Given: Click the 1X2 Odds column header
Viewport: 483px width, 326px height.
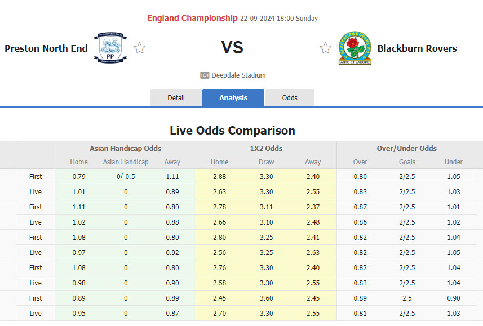Looking at the screenshot, I should click(266, 149).
